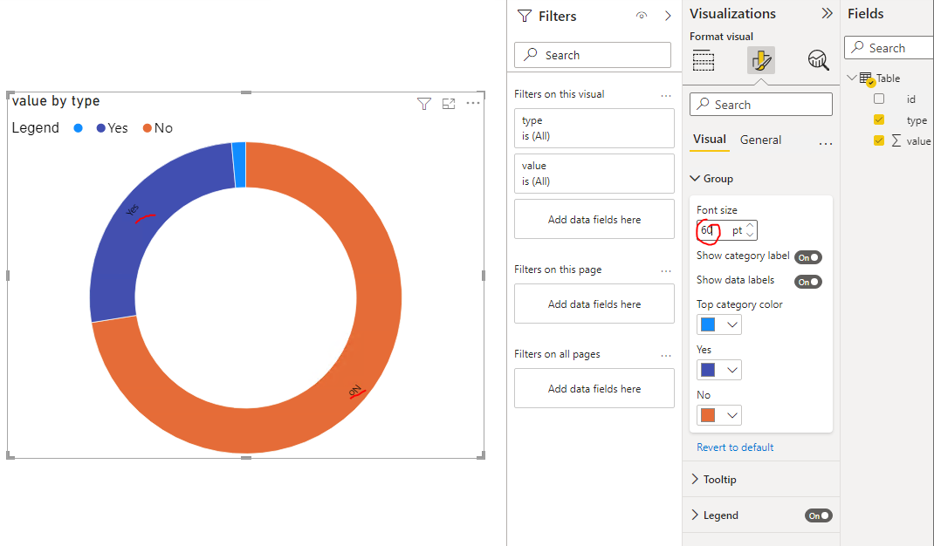Uncheck the type field checkbox

[x=879, y=119]
